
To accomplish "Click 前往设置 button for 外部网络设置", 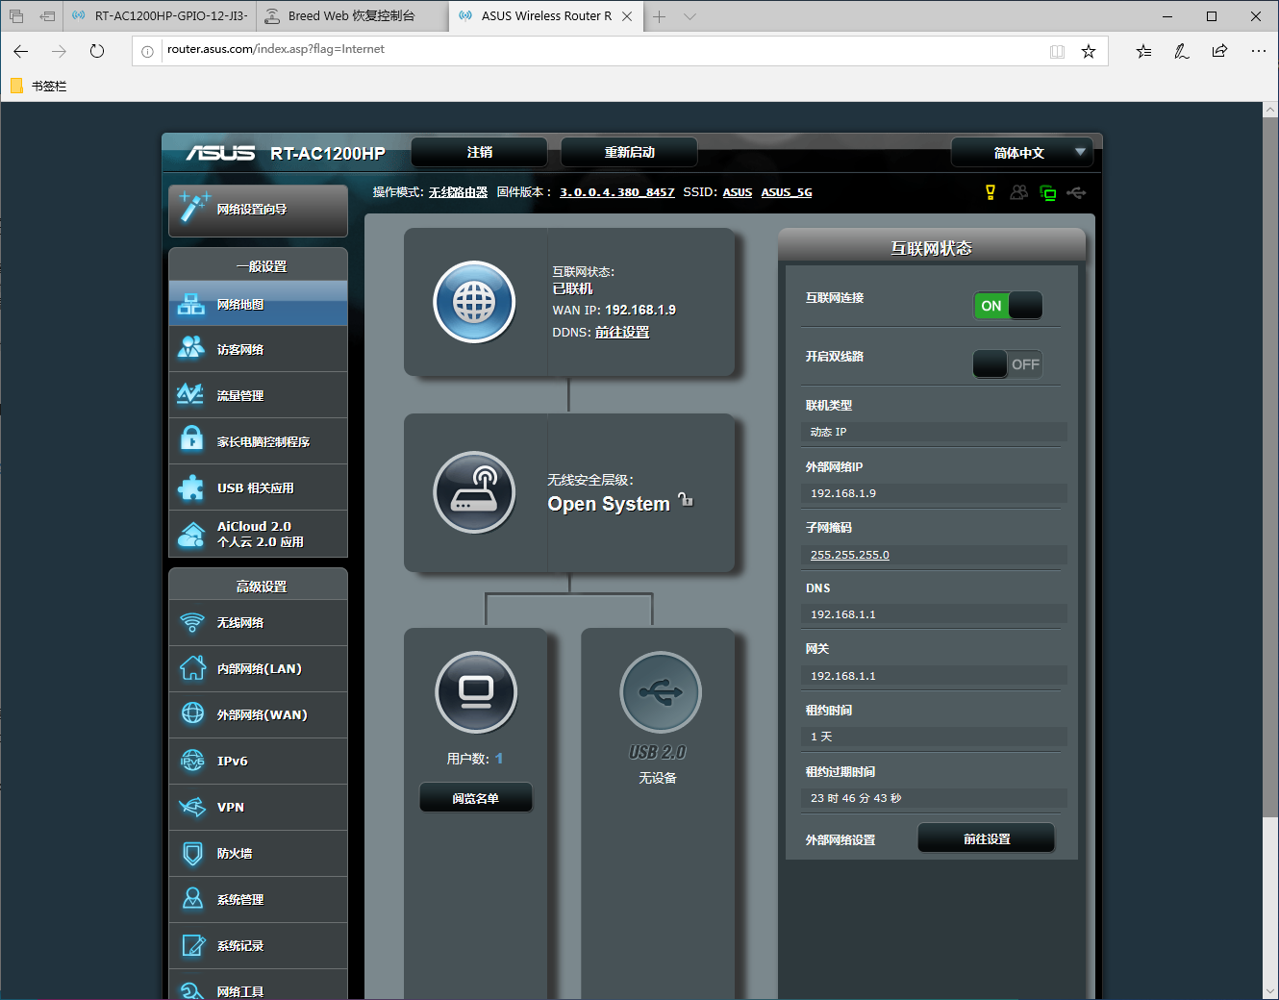I will [987, 838].
